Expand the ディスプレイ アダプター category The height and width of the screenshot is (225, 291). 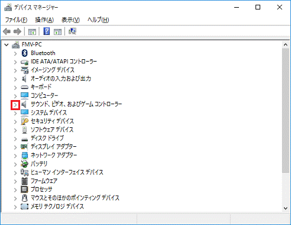tap(15, 147)
